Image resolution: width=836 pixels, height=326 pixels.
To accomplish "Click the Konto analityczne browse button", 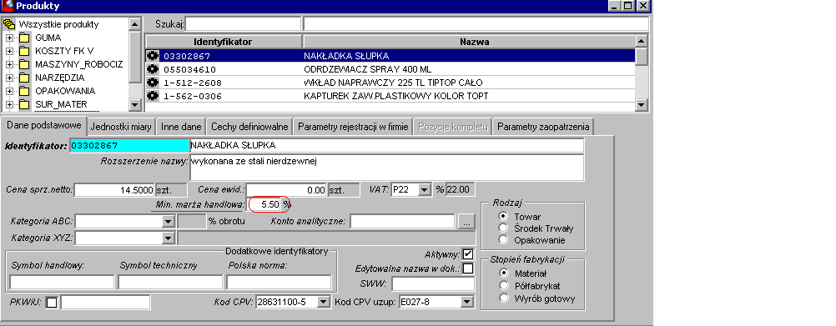I will [x=466, y=222].
